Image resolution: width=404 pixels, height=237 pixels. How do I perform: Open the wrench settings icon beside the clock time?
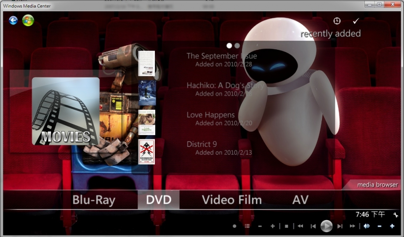[x=396, y=215]
